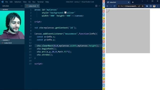Open the Edit menu
The width and height of the screenshot is (160, 90).
pyautogui.click(x=11, y=2)
